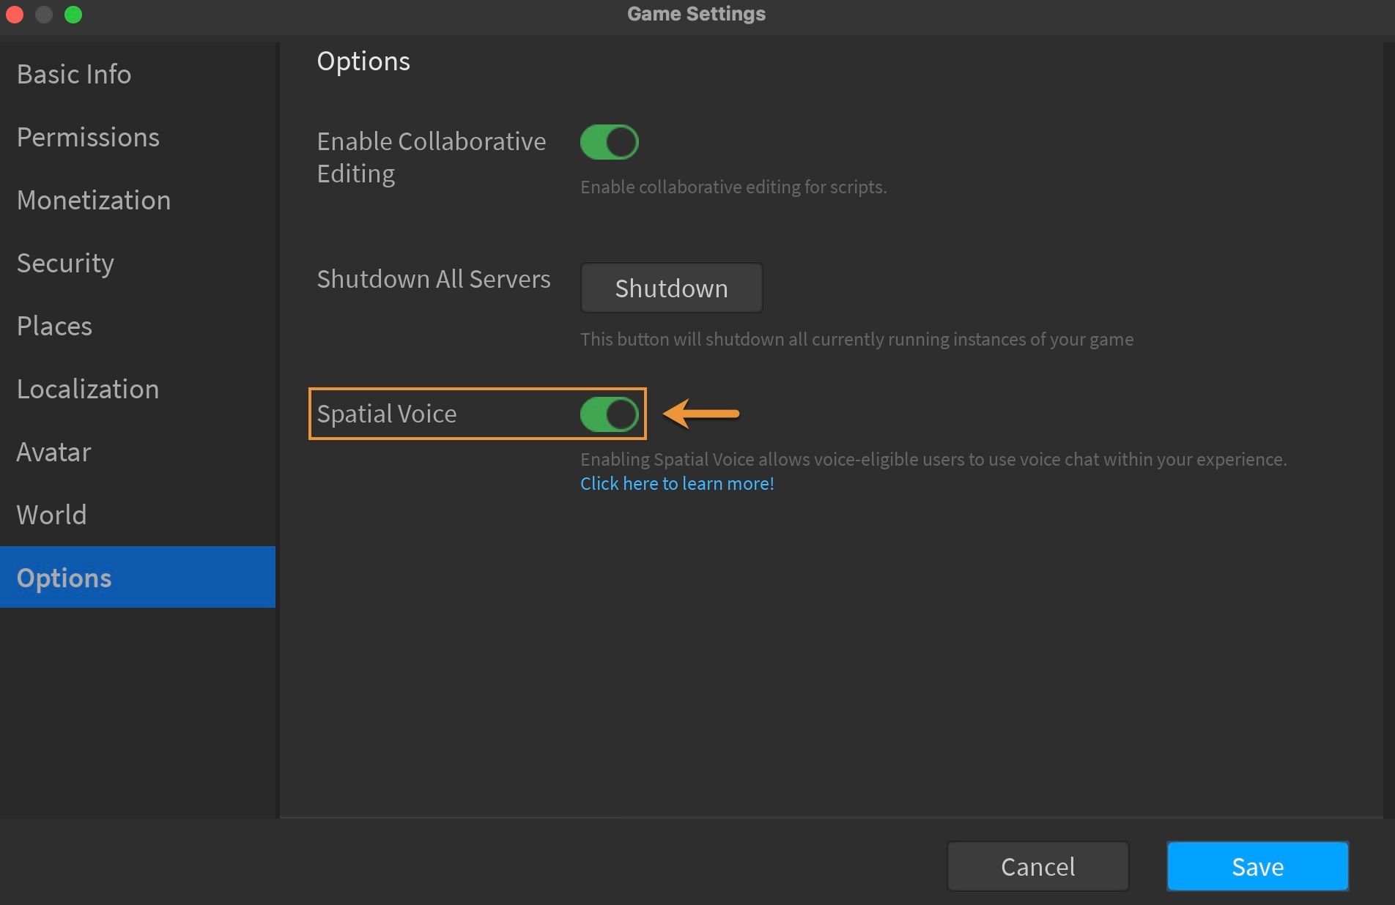Open the Places settings page
The width and height of the screenshot is (1395, 905).
[x=54, y=327]
